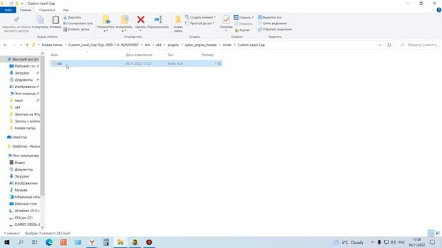The width and height of the screenshot is (442, 248).
Task: Expand the address bar history dropdown
Action: 380,45
